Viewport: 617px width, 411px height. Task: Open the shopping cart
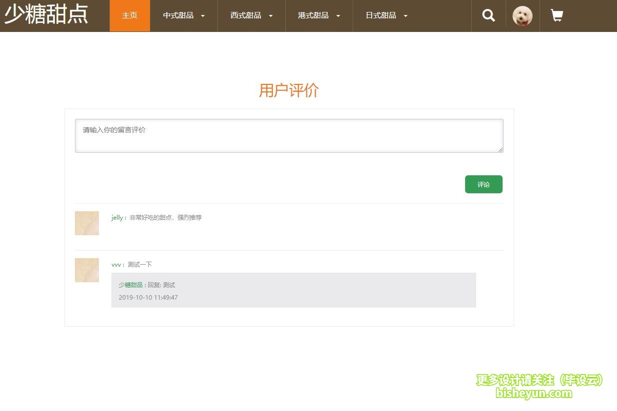click(x=557, y=15)
